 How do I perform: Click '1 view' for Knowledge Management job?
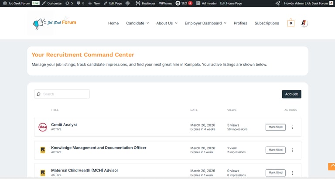coord(232,148)
